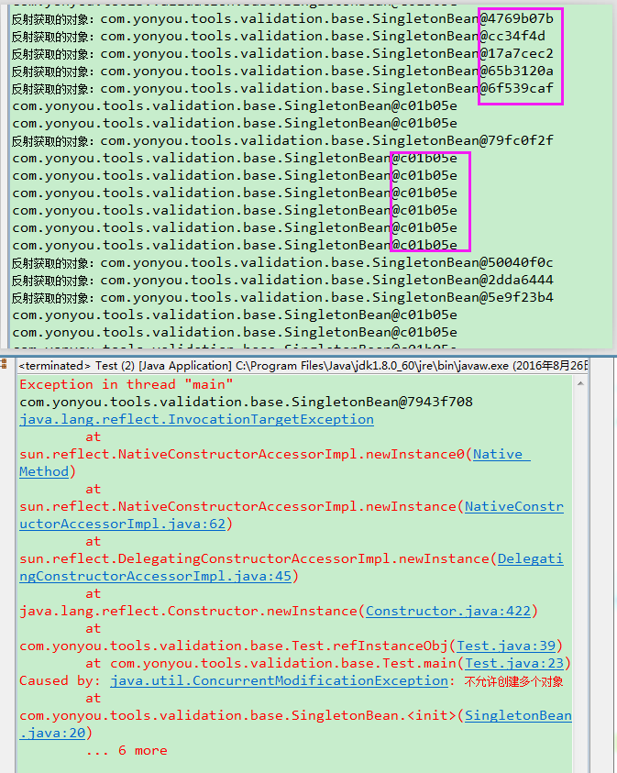Open the NativeConstructorAccessorImpl.java:62 link
Viewport: 617px width, 773px height.
[292, 515]
